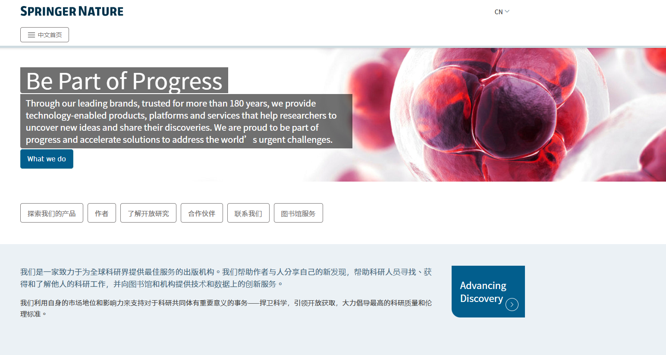This screenshot has width=666, height=355.
Task: Open 探索我们的产品 quick link
Action: click(x=52, y=213)
